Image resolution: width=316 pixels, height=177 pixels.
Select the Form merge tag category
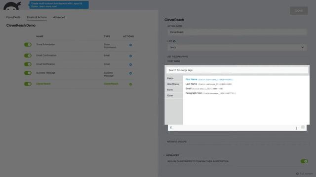(x=174, y=90)
